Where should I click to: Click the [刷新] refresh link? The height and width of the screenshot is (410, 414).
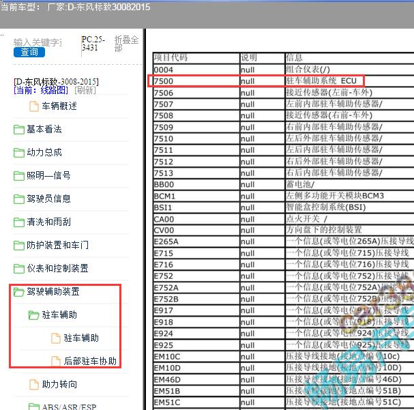85,90
